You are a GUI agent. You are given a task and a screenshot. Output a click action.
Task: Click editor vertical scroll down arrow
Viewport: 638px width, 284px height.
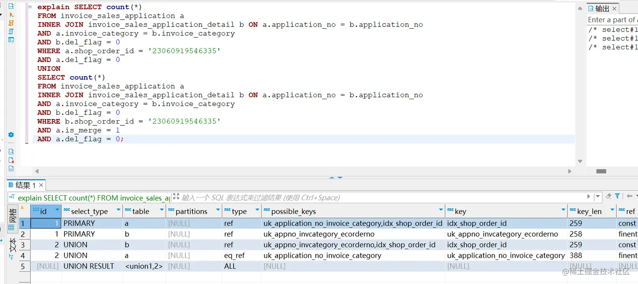[580, 161]
